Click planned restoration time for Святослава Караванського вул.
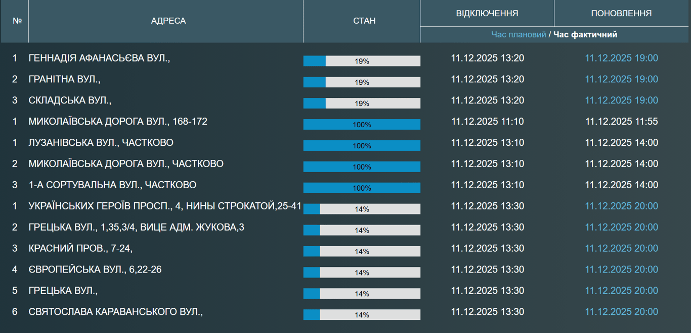 (x=621, y=312)
